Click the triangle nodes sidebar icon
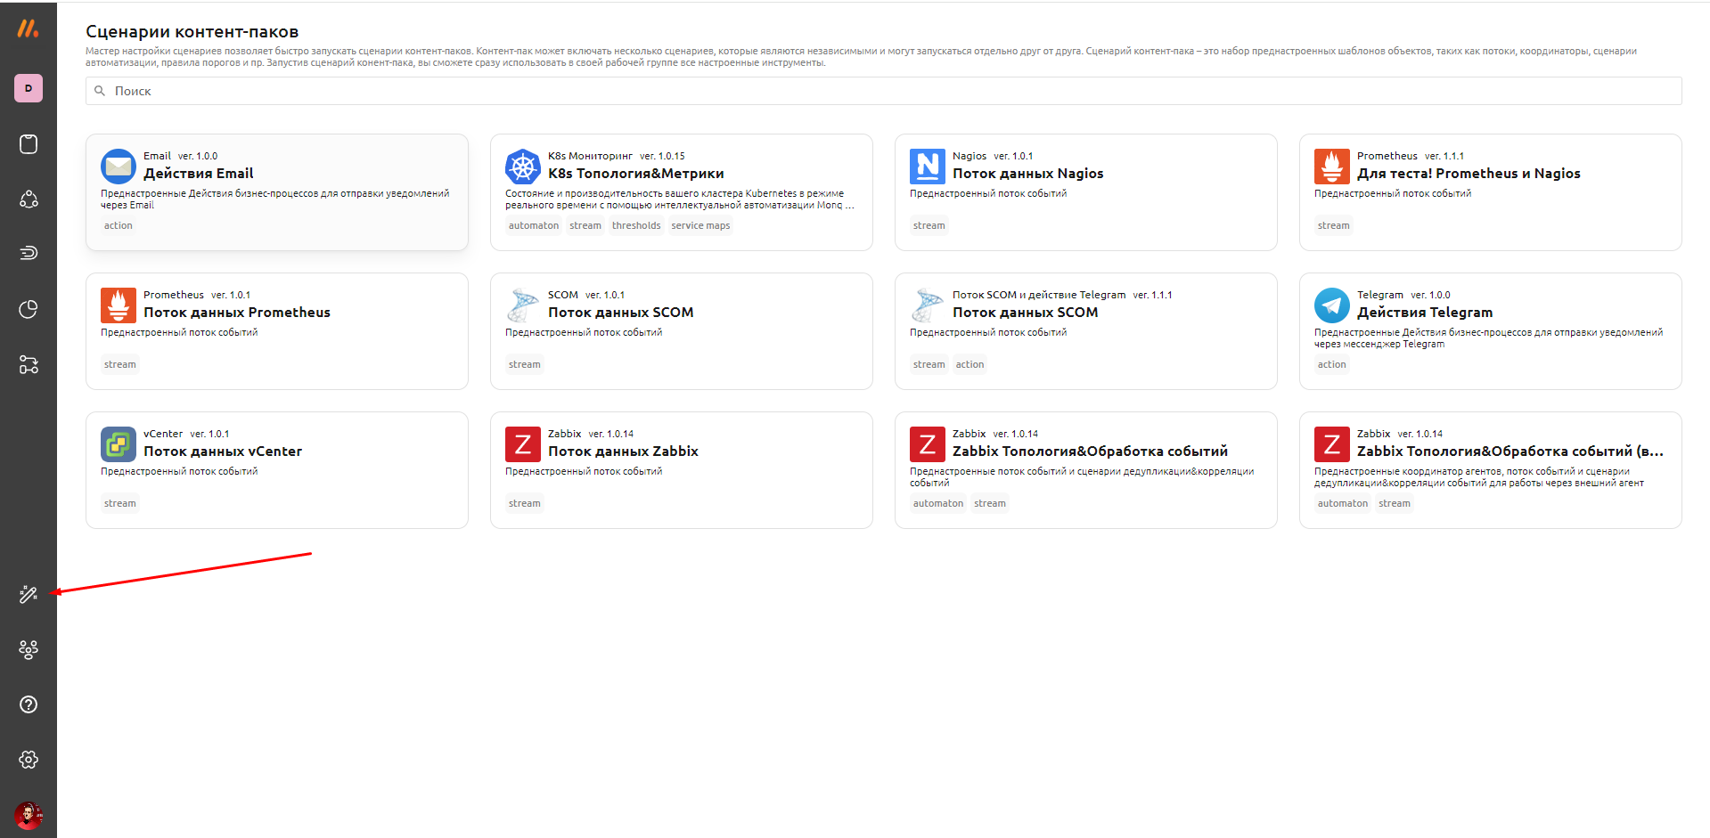The height and width of the screenshot is (838, 1710). coord(29,199)
